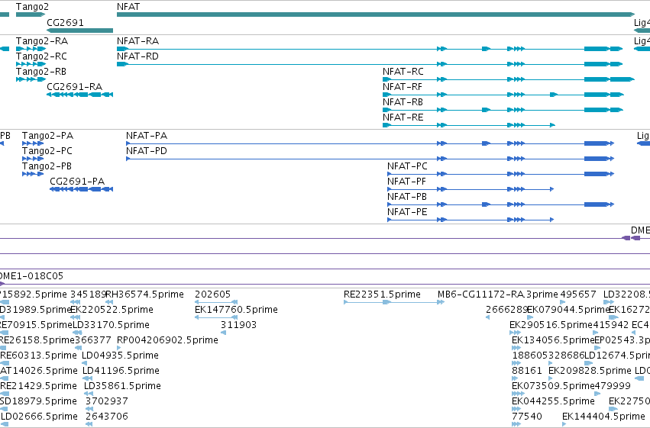This screenshot has width=650, height=428.
Task: Select the NFAT-PA protein feature
Action: point(370,143)
